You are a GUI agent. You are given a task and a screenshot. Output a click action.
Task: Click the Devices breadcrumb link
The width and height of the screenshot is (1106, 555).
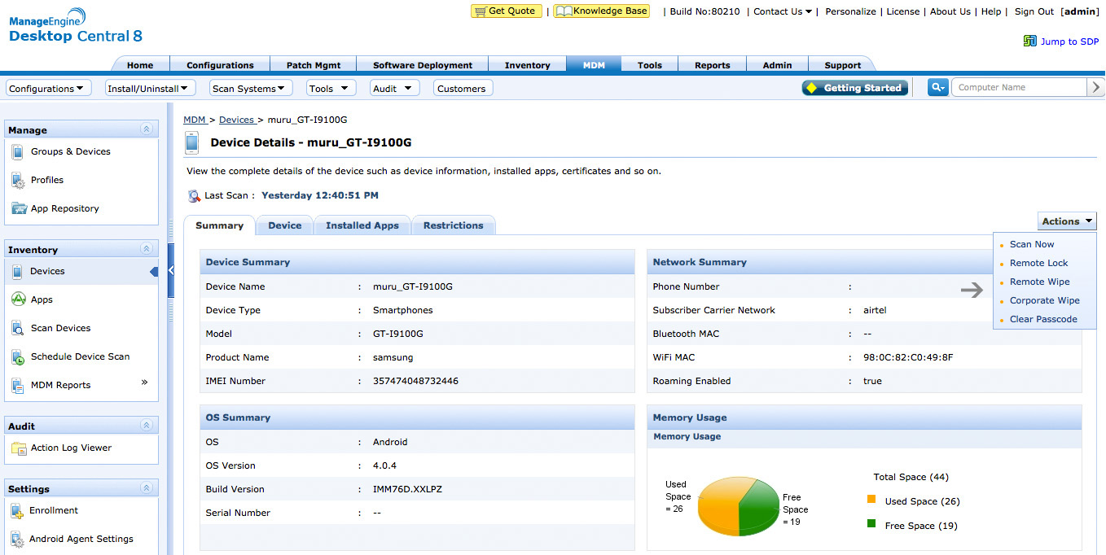pyautogui.click(x=236, y=120)
